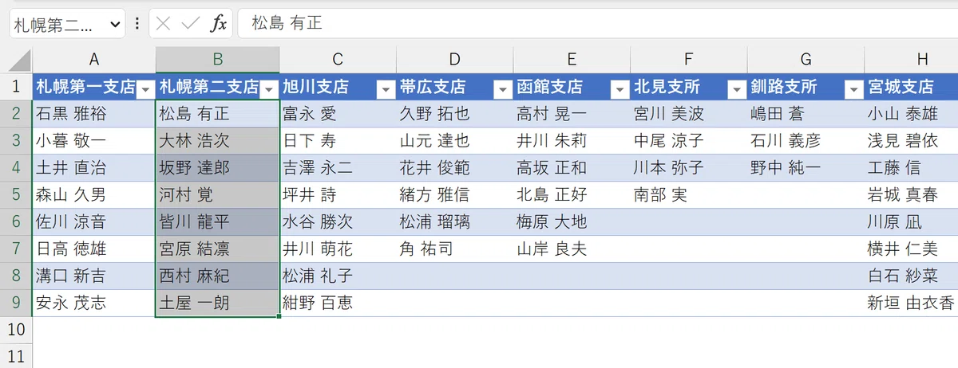
Task: Open filter dropdown for 旭川支店
Action: [386, 89]
